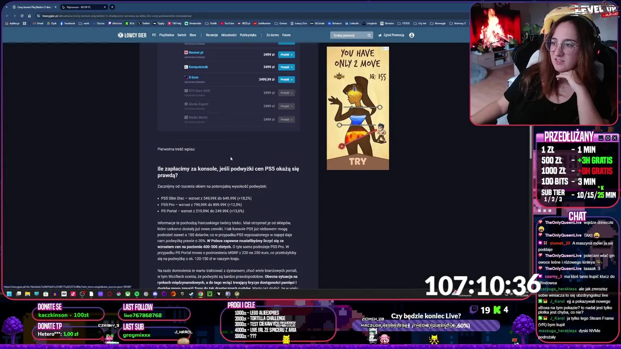Click Przejdź button for Media Expert

pyautogui.click(x=286, y=106)
